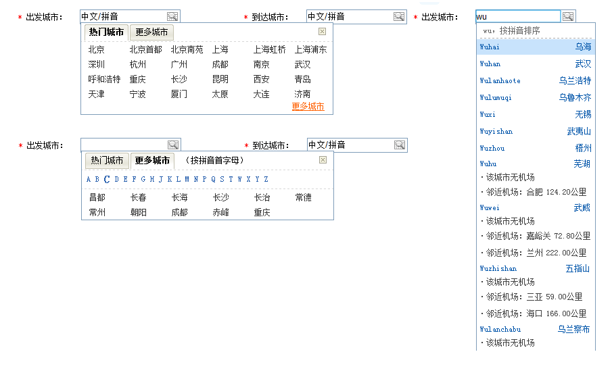Select Wuhu 芜湖 suggestion
The width and height of the screenshot is (612, 377).
click(x=536, y=164)
